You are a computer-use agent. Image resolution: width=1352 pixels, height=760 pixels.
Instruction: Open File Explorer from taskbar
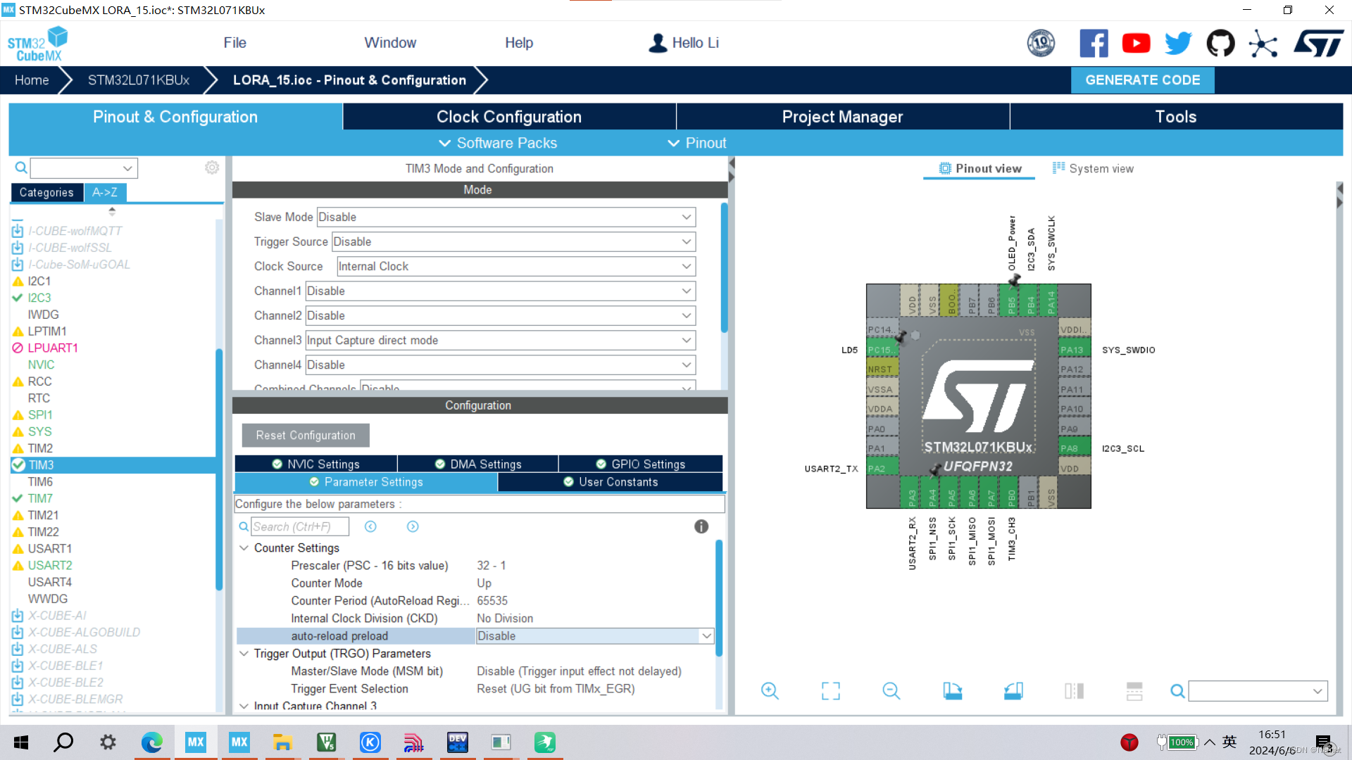(x=282, y=742)
